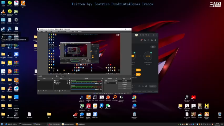The image size is (224, 126).
Task: Click the 设置 button in OBS controls
Action: pyautogui.click(x=125, y=87)
